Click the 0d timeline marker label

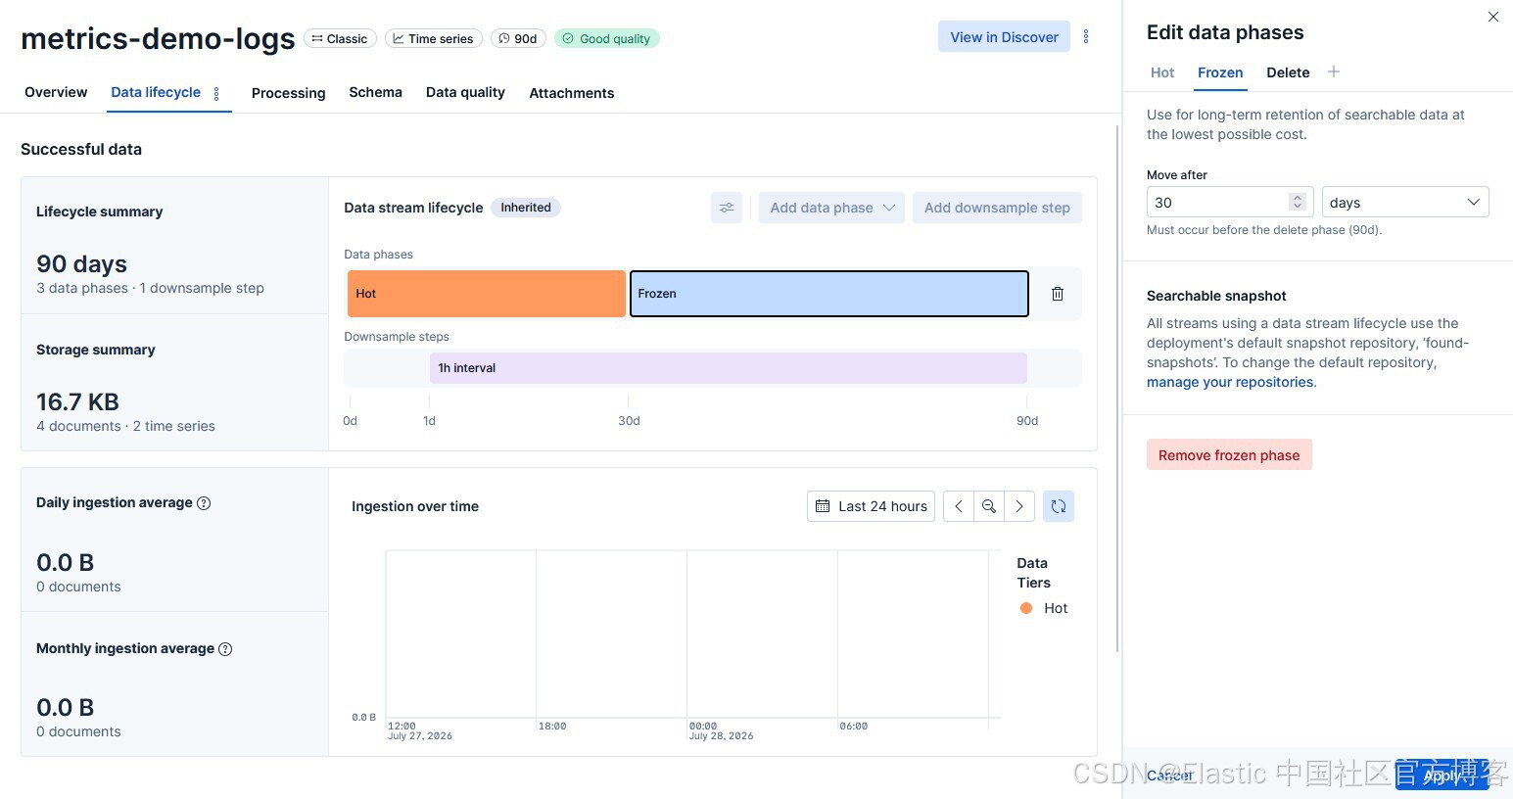click(x=350, y=421)
